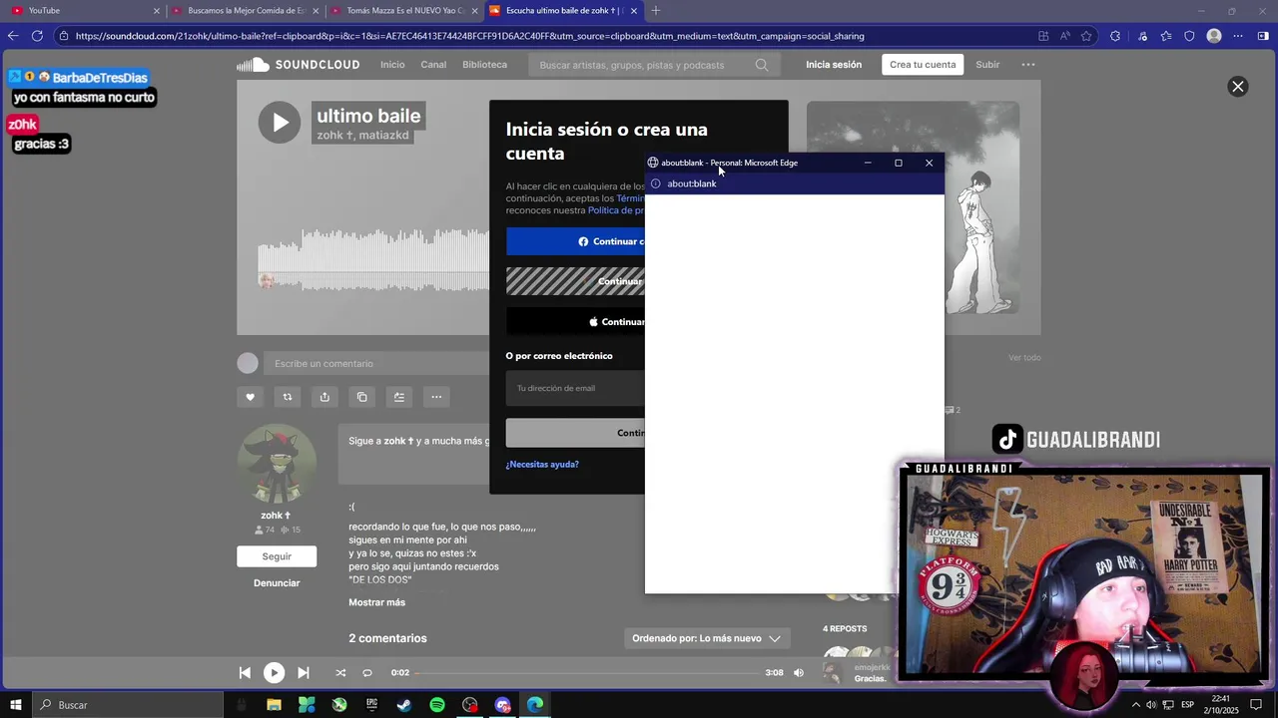The height and width of the screenshot is (718, 1278).
Task: Open File Explorer from the taskbar
Action: [x=274, y=705]
